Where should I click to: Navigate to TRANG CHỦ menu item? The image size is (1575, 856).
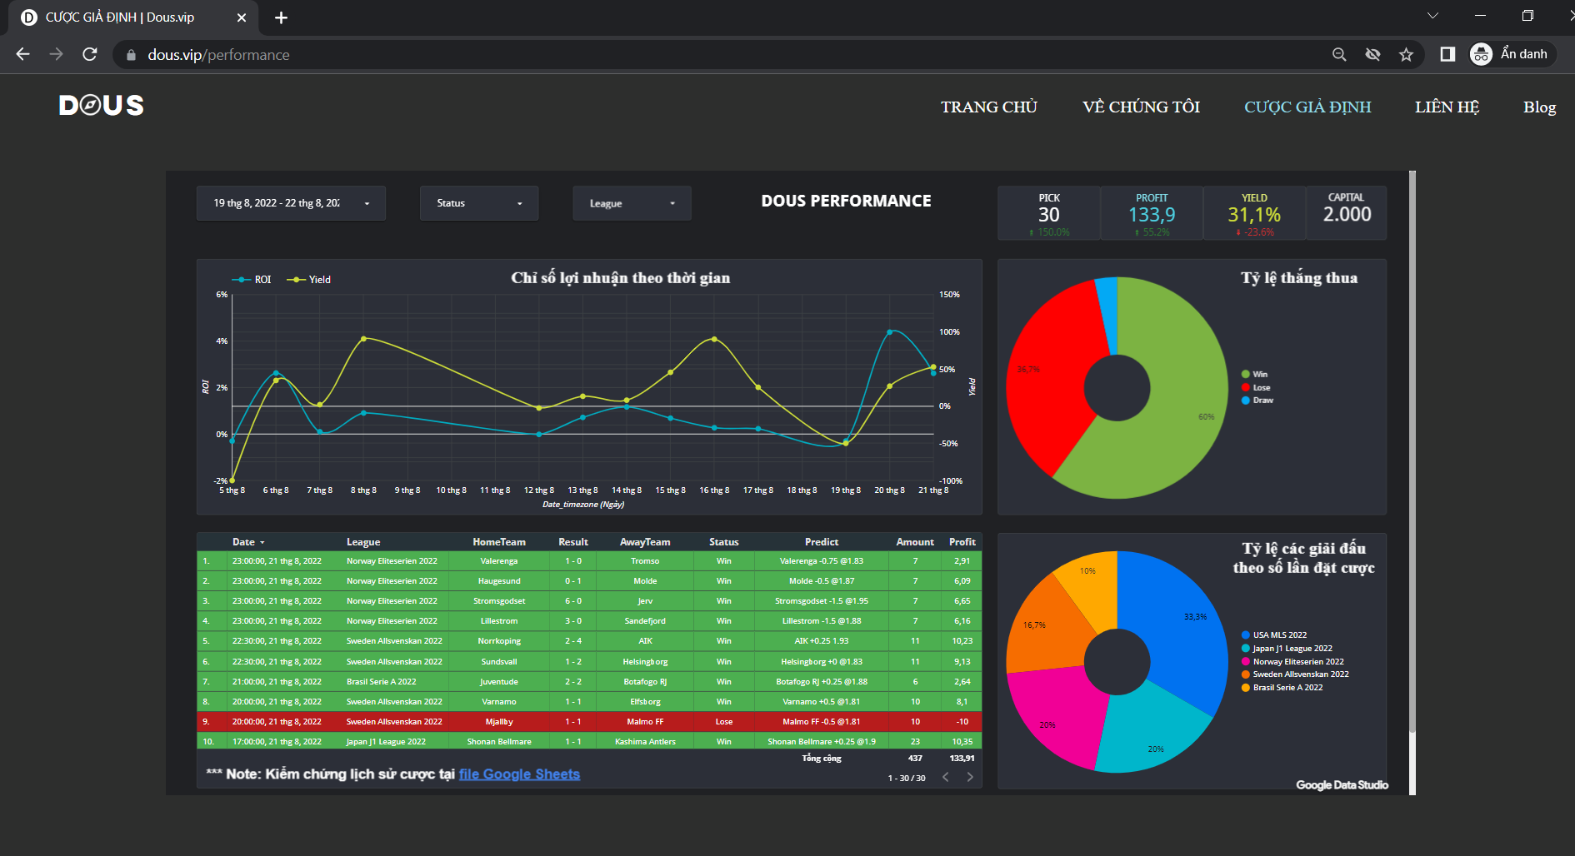988,107
